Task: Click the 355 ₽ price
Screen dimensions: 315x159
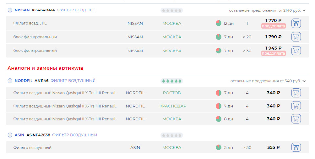Action: 273,147
